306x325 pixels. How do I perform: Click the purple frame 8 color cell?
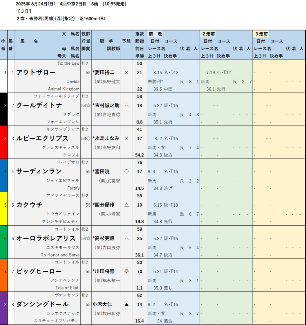point(4,308)
